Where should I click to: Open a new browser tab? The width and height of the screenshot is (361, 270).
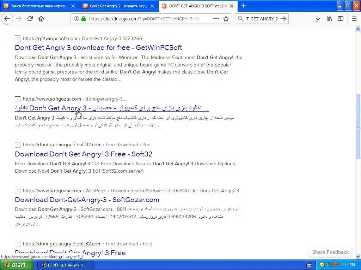pyautogui.click(x=244, y=6)
